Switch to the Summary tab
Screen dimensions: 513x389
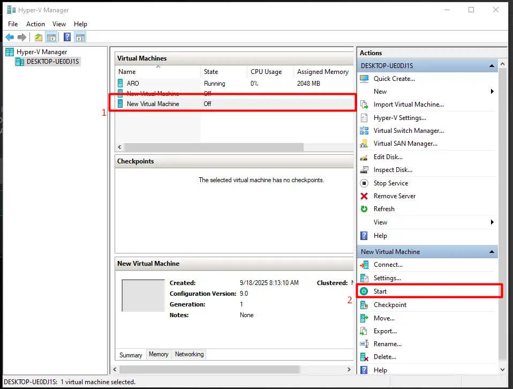pos(131,355)
